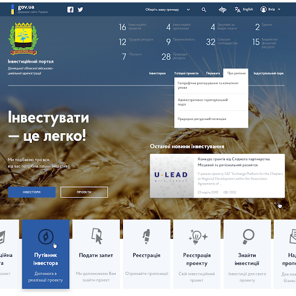This screenshot has height=296, width=296.
Task: Click the gov.ua logo
Action: point(30,10)
